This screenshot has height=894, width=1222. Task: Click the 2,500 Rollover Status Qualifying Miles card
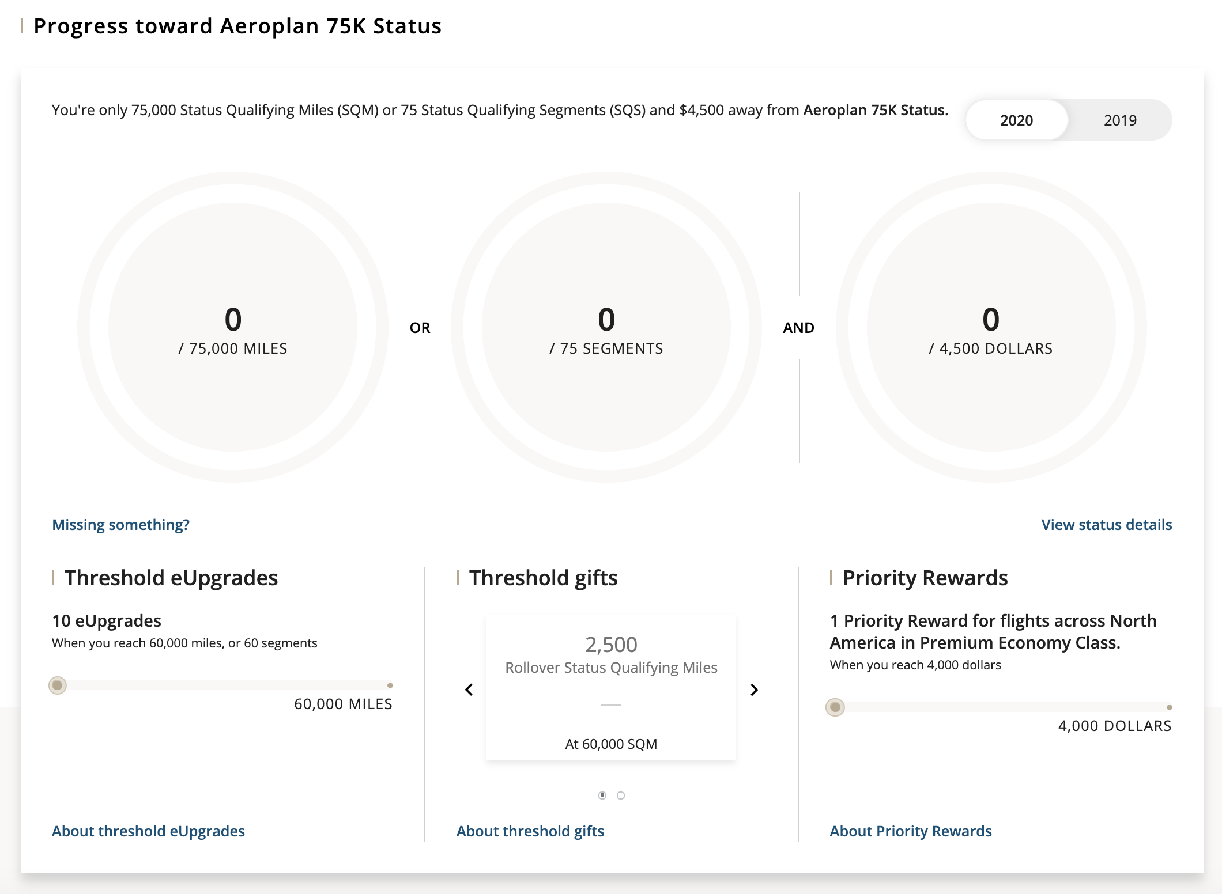[x=611, y=688]
